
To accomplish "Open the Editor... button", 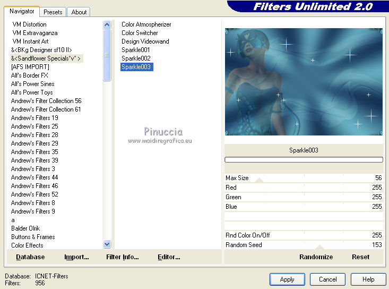I will click(169, 257).
